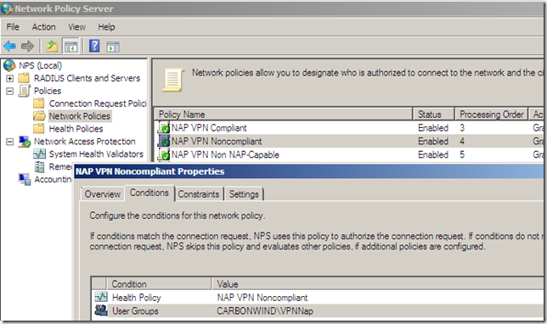Viewport: 547px width, 324px height.
Task: Click the value 'CARBONWIND\VPNNap'
Action: 265,310
